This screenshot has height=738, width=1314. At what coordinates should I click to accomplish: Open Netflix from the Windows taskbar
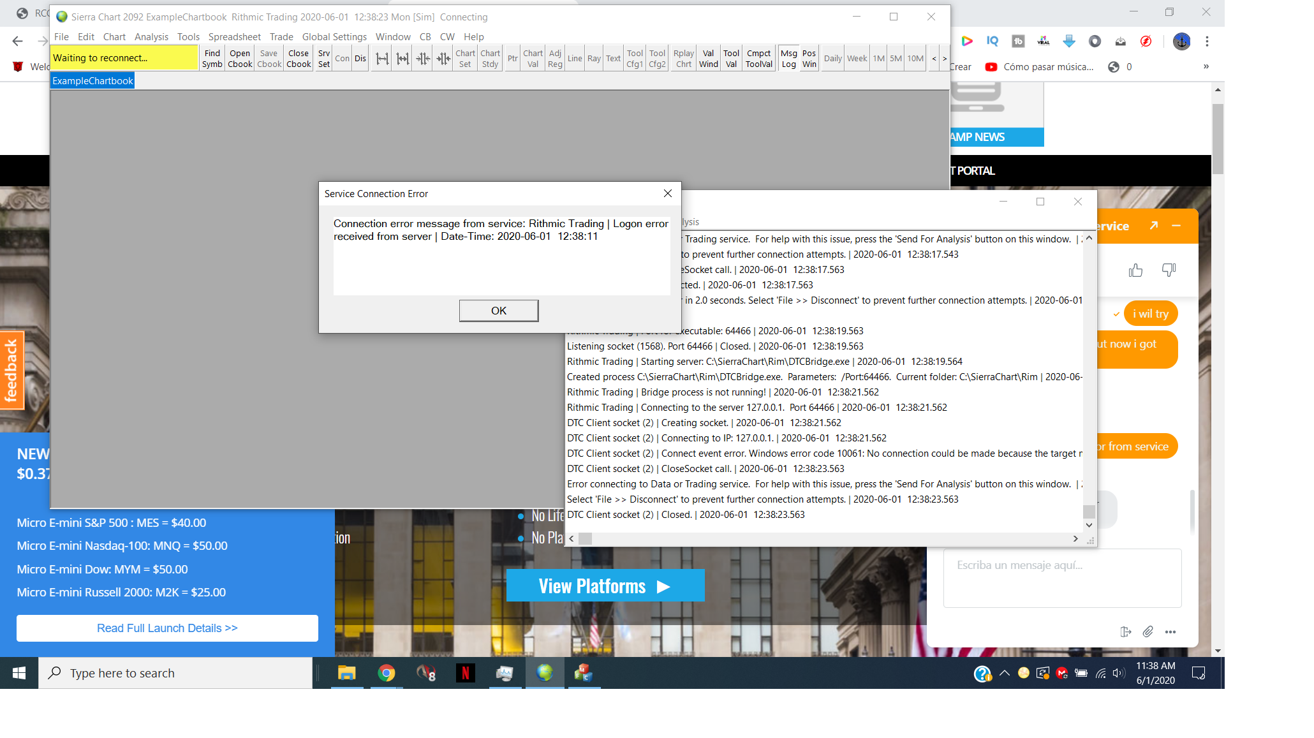[465, 673]
